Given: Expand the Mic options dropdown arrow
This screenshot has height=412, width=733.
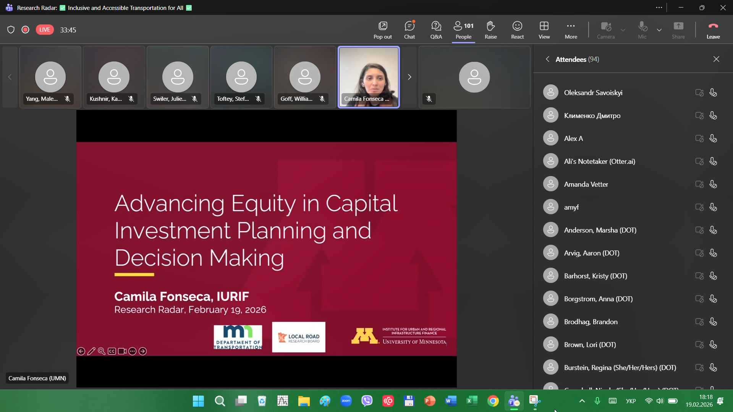Looking at the screenshot, I should coord(659,30).
